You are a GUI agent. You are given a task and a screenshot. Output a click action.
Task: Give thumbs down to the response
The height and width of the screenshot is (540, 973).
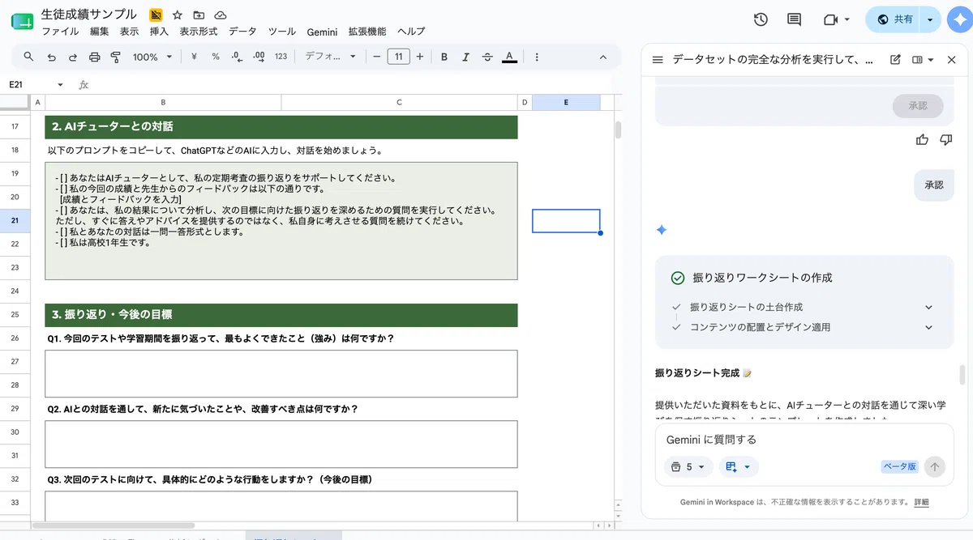pyautogui.click(x=945, y=140)
